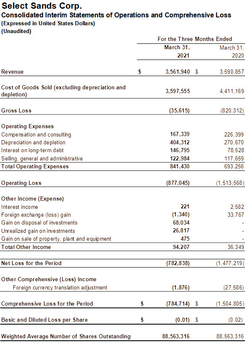Select 'Gain on sale of property, plant and equipment'
The width and height of the screenshot is (245, 349).
(56, 239)
